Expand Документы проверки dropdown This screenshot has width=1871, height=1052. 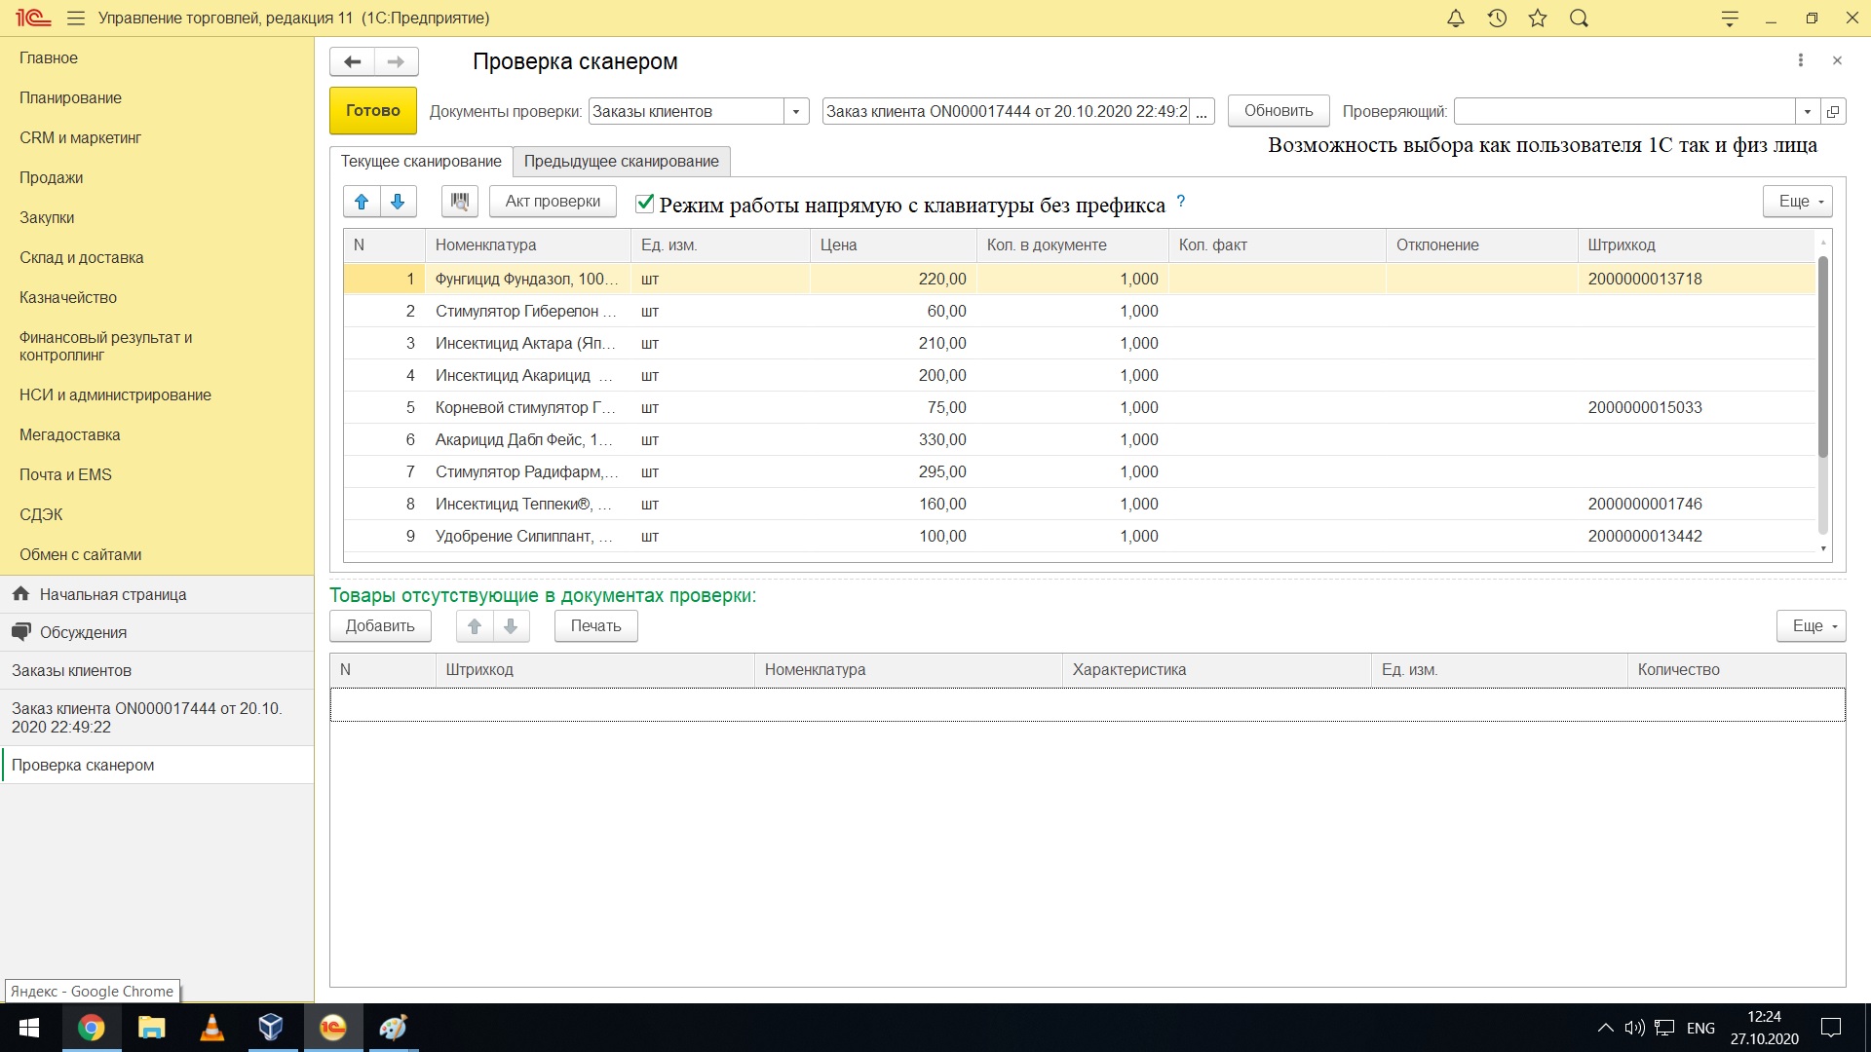coord(796,111)
